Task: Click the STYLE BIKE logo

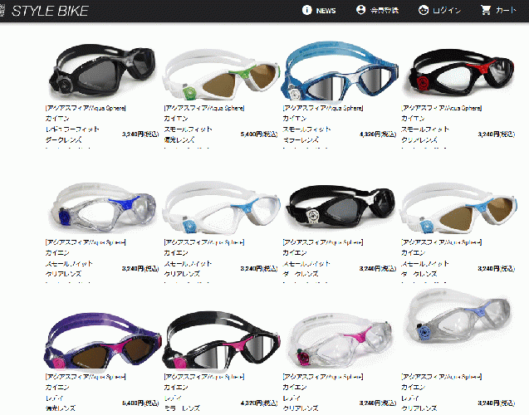Action: click(x=50, y=11)
